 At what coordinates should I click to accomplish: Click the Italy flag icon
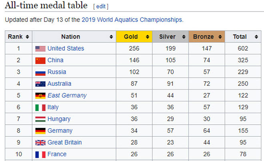[40, 108]
